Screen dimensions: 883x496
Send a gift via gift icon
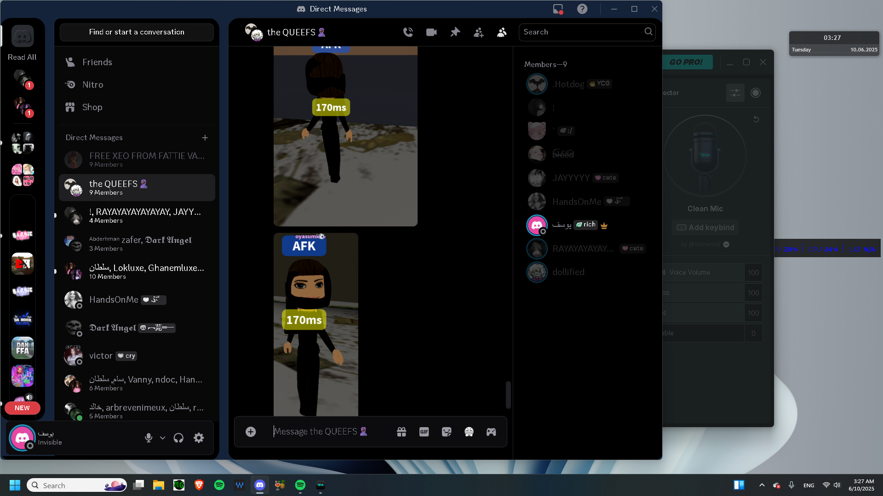[401, 432]
